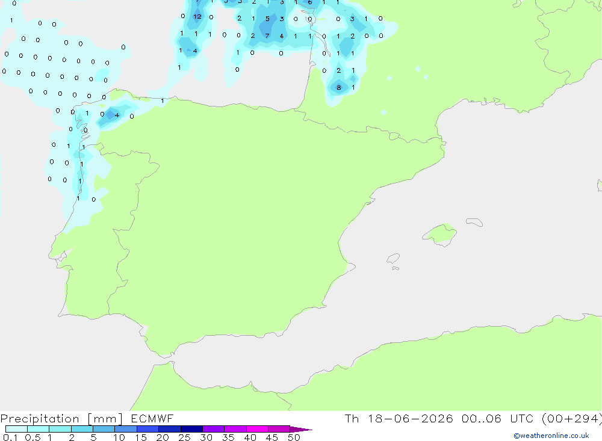The image size is (602, 441).
Task: Click legend tick label '25'
Action: pos(184,437)
